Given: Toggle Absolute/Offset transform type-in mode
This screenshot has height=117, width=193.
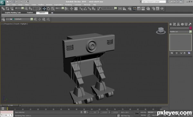Looking at the screenshot, I should [x=85, y=112].
